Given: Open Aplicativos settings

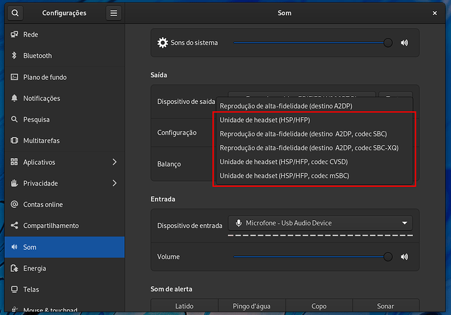Looking at the screenshot, I should pyautogui.click(x=65, y=162).
